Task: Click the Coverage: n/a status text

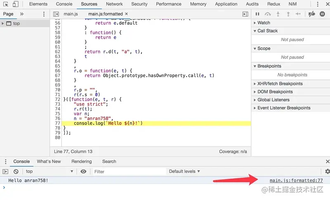Action: [x=233, y=151]
